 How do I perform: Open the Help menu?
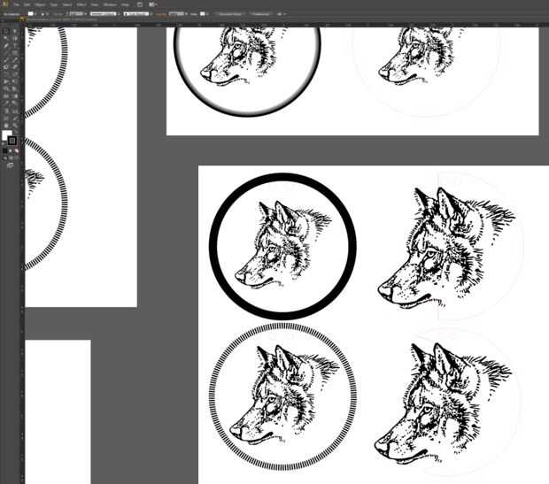coord(125,5)
